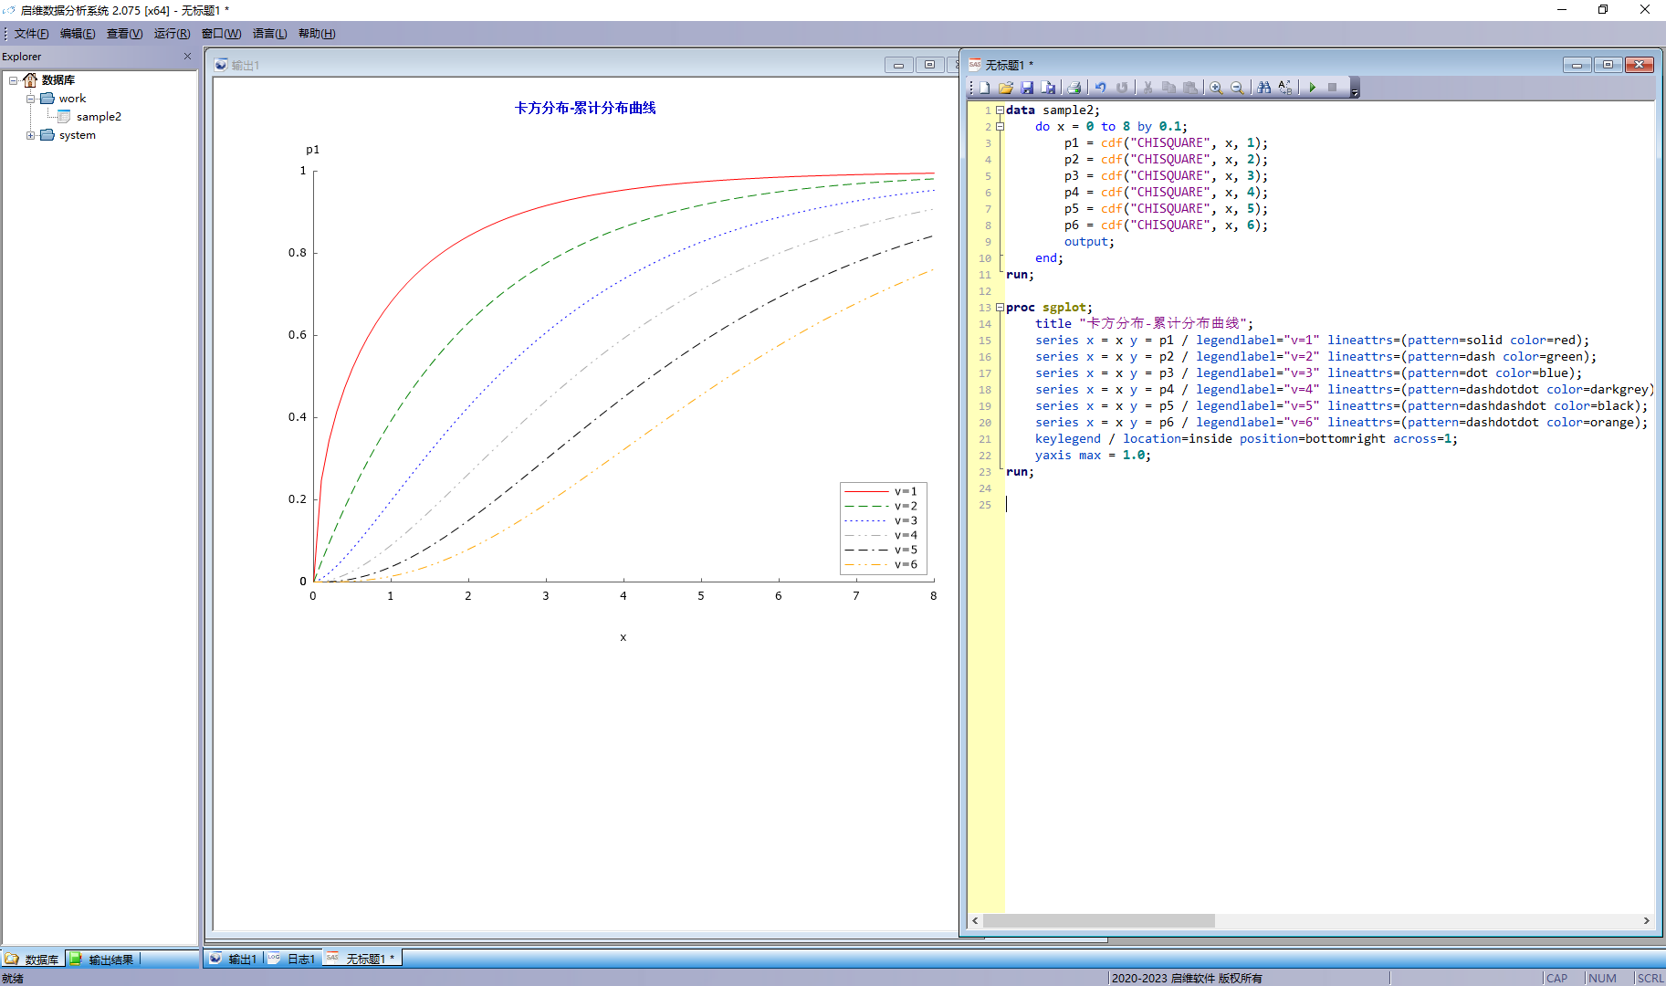Zoom in the editor text

click(1216, 88)
